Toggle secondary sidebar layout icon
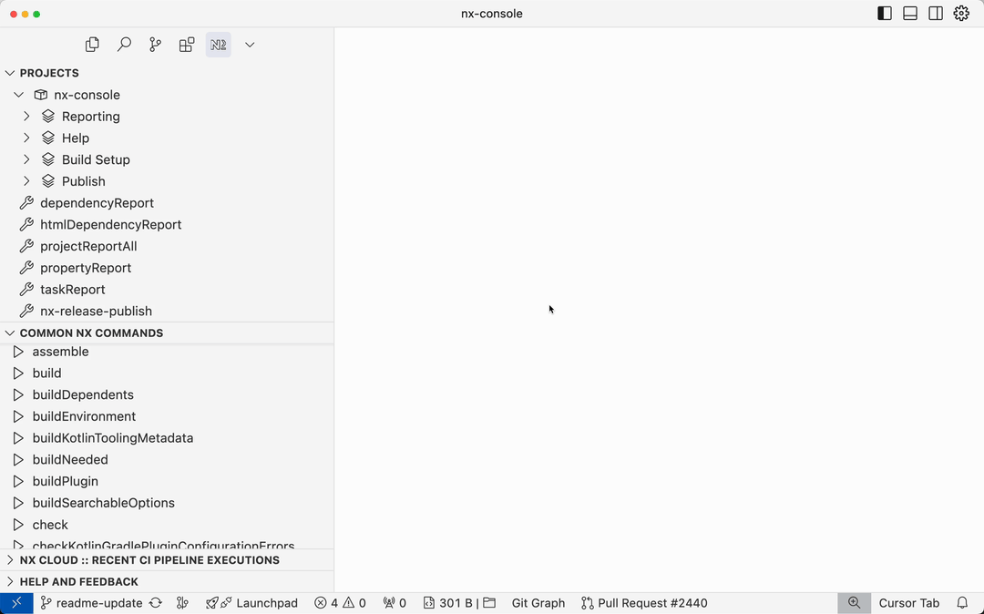Viewport: 984px width, 614px height. [936, 13]
